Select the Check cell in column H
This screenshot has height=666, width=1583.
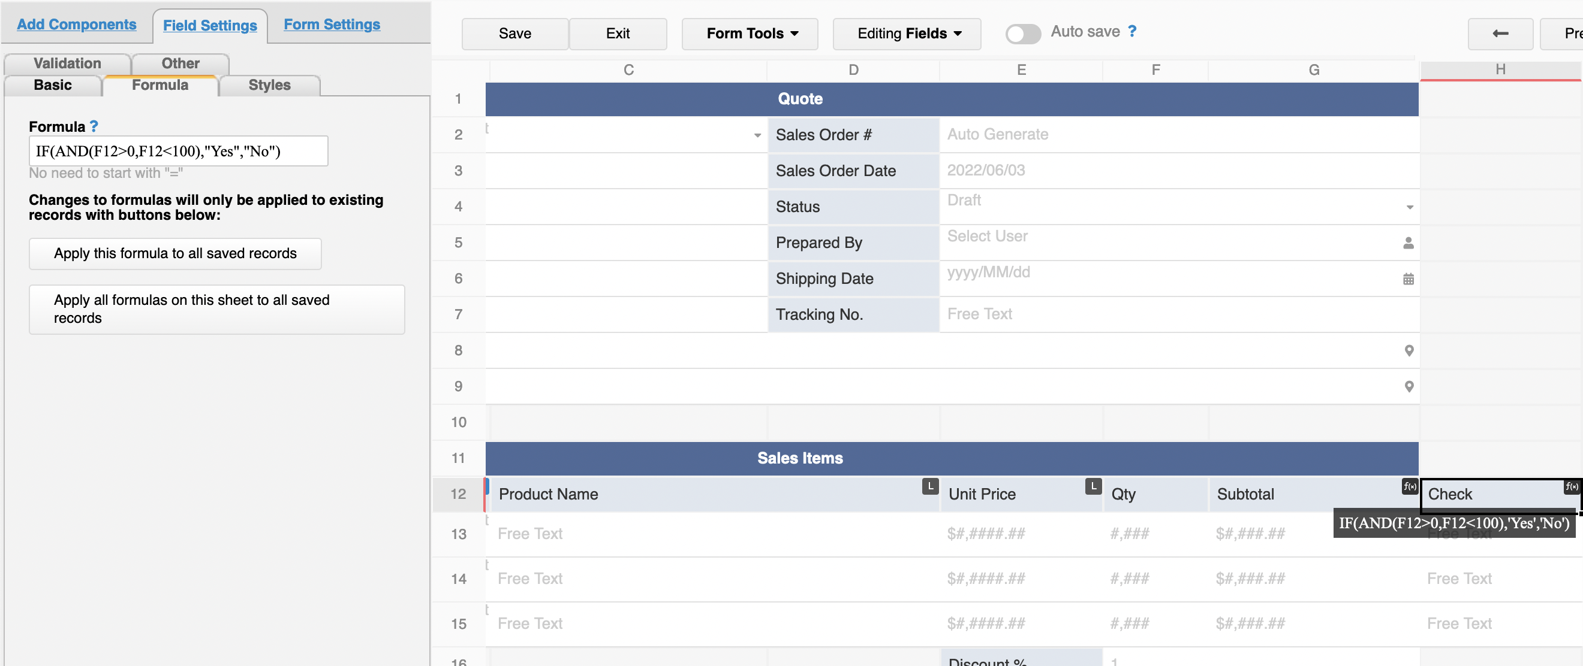pyautogui.click(x=1500, y=494)
